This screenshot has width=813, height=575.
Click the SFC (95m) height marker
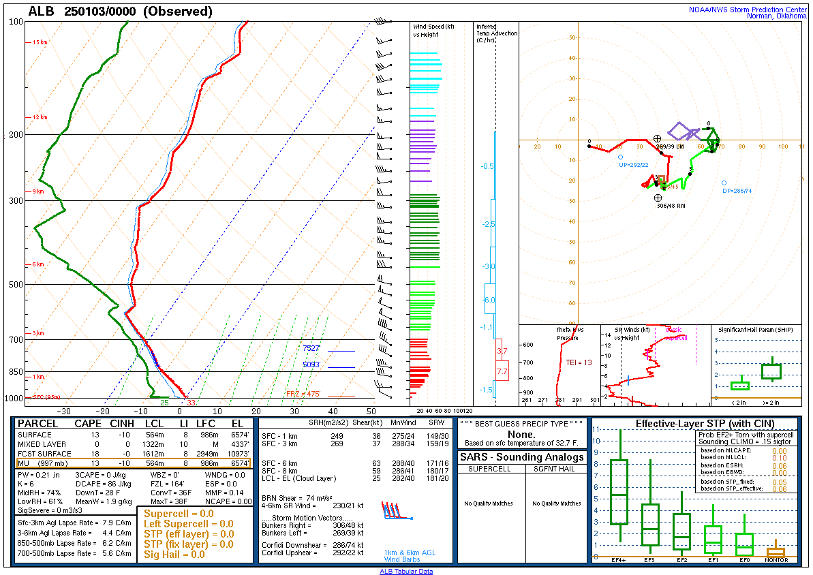coord(46,397)
